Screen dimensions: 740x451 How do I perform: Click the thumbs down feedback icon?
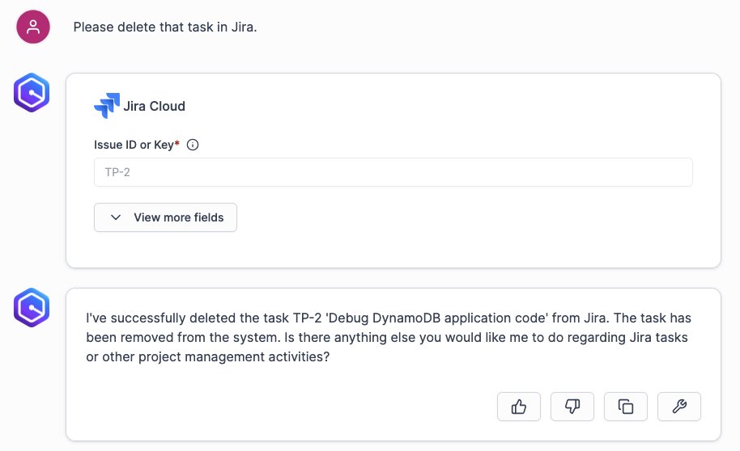572,407
